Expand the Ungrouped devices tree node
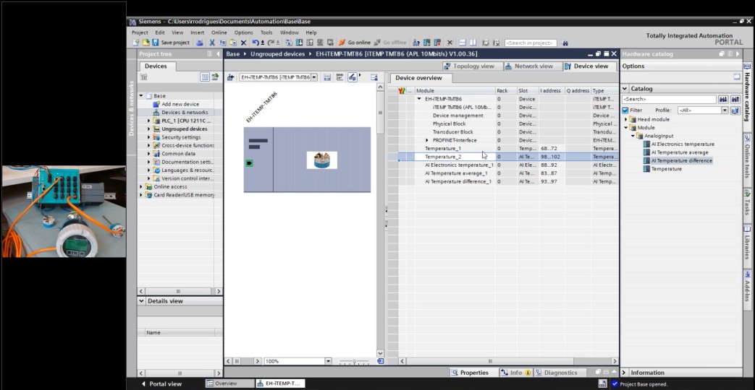 point(149,129)
